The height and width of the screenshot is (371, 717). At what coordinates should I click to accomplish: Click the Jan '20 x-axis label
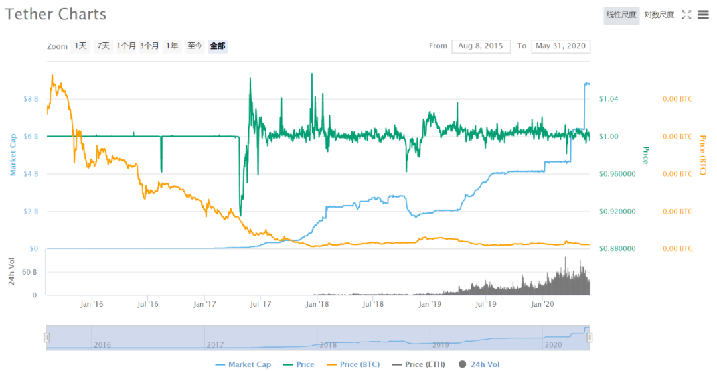tap(542, 303)
